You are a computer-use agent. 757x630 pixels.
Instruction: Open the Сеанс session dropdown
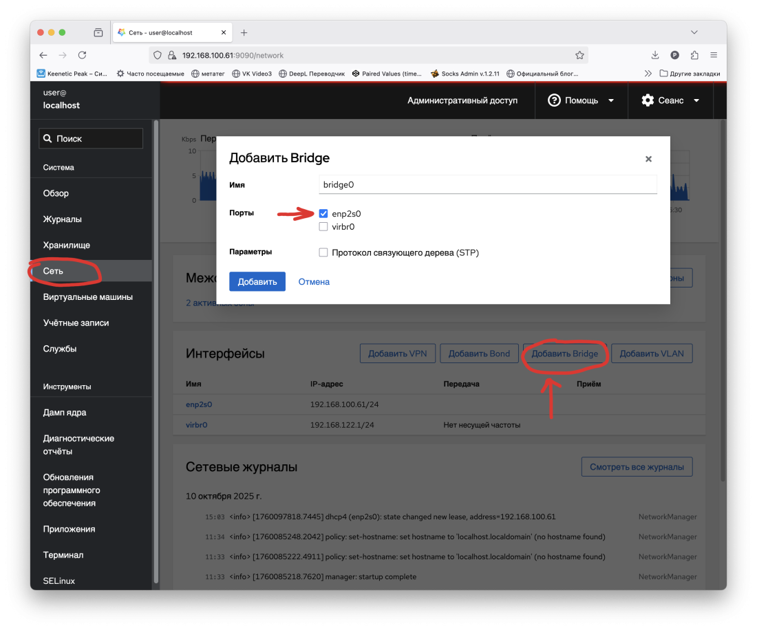click(670, 100)
